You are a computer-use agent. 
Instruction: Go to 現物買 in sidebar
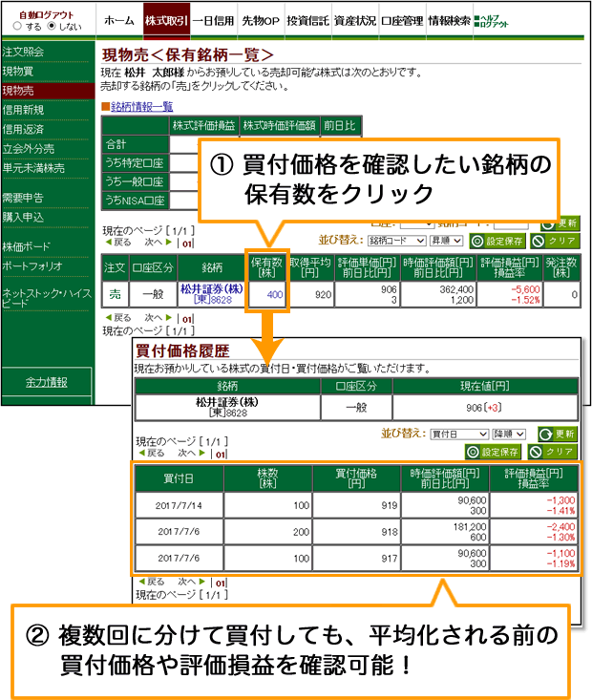[x=18, y=71]
